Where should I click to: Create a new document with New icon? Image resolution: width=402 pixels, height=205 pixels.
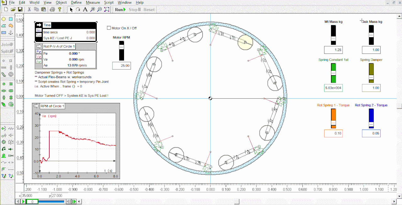coord(6,10)
